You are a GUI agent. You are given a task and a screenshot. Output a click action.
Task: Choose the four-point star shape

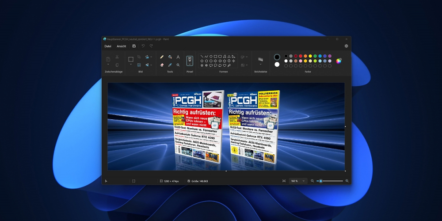tap(233, 61)
